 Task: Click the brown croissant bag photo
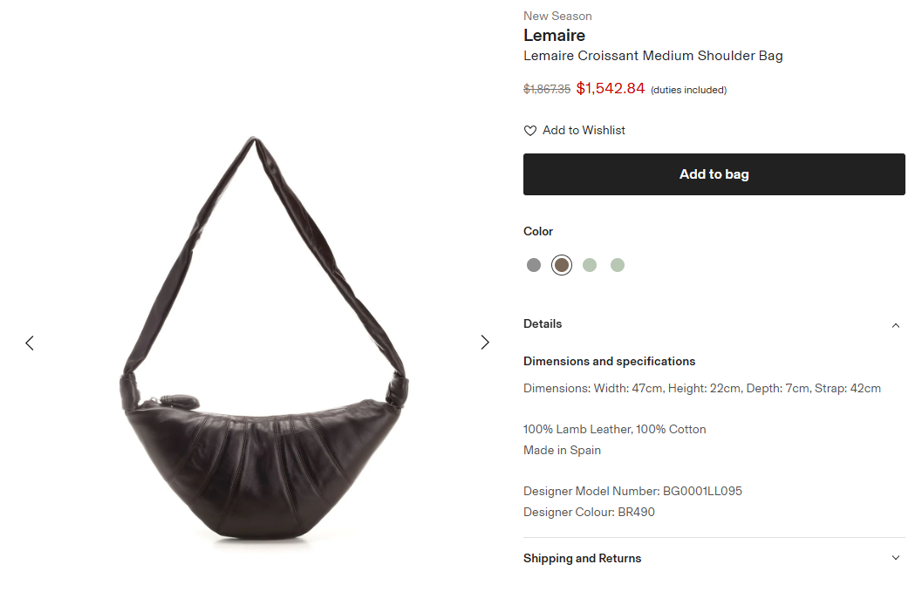[264, 337]
